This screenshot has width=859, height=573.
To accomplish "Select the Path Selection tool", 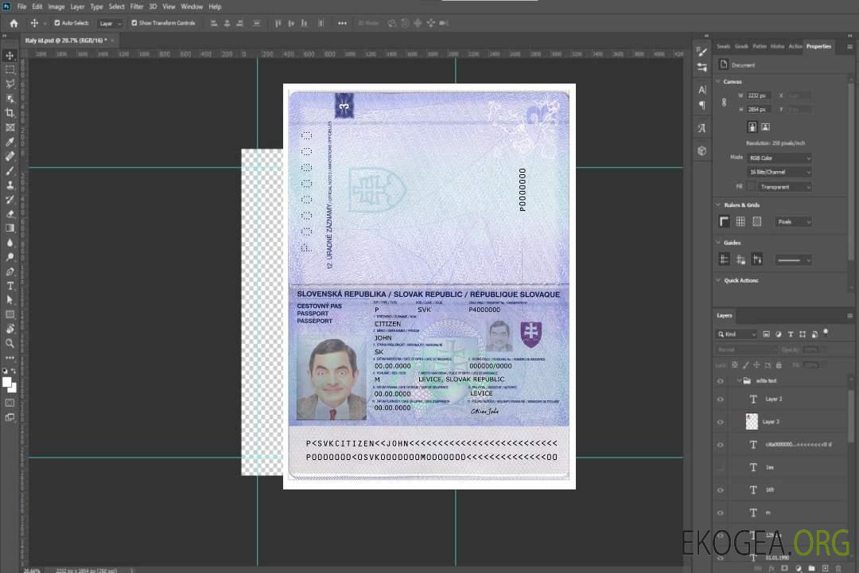I will [10, 300].
